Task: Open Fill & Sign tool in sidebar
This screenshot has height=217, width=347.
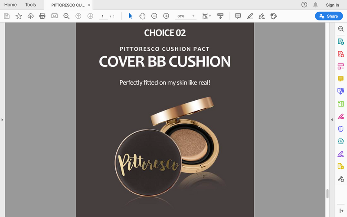Action: click(x=341, y=154)
